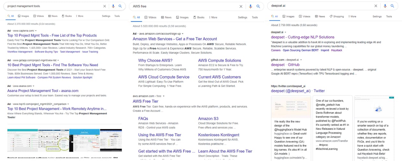Click 'Compare PM System Reviews' sitelink
Screen dimensions: 402x161
pos(54,78)
